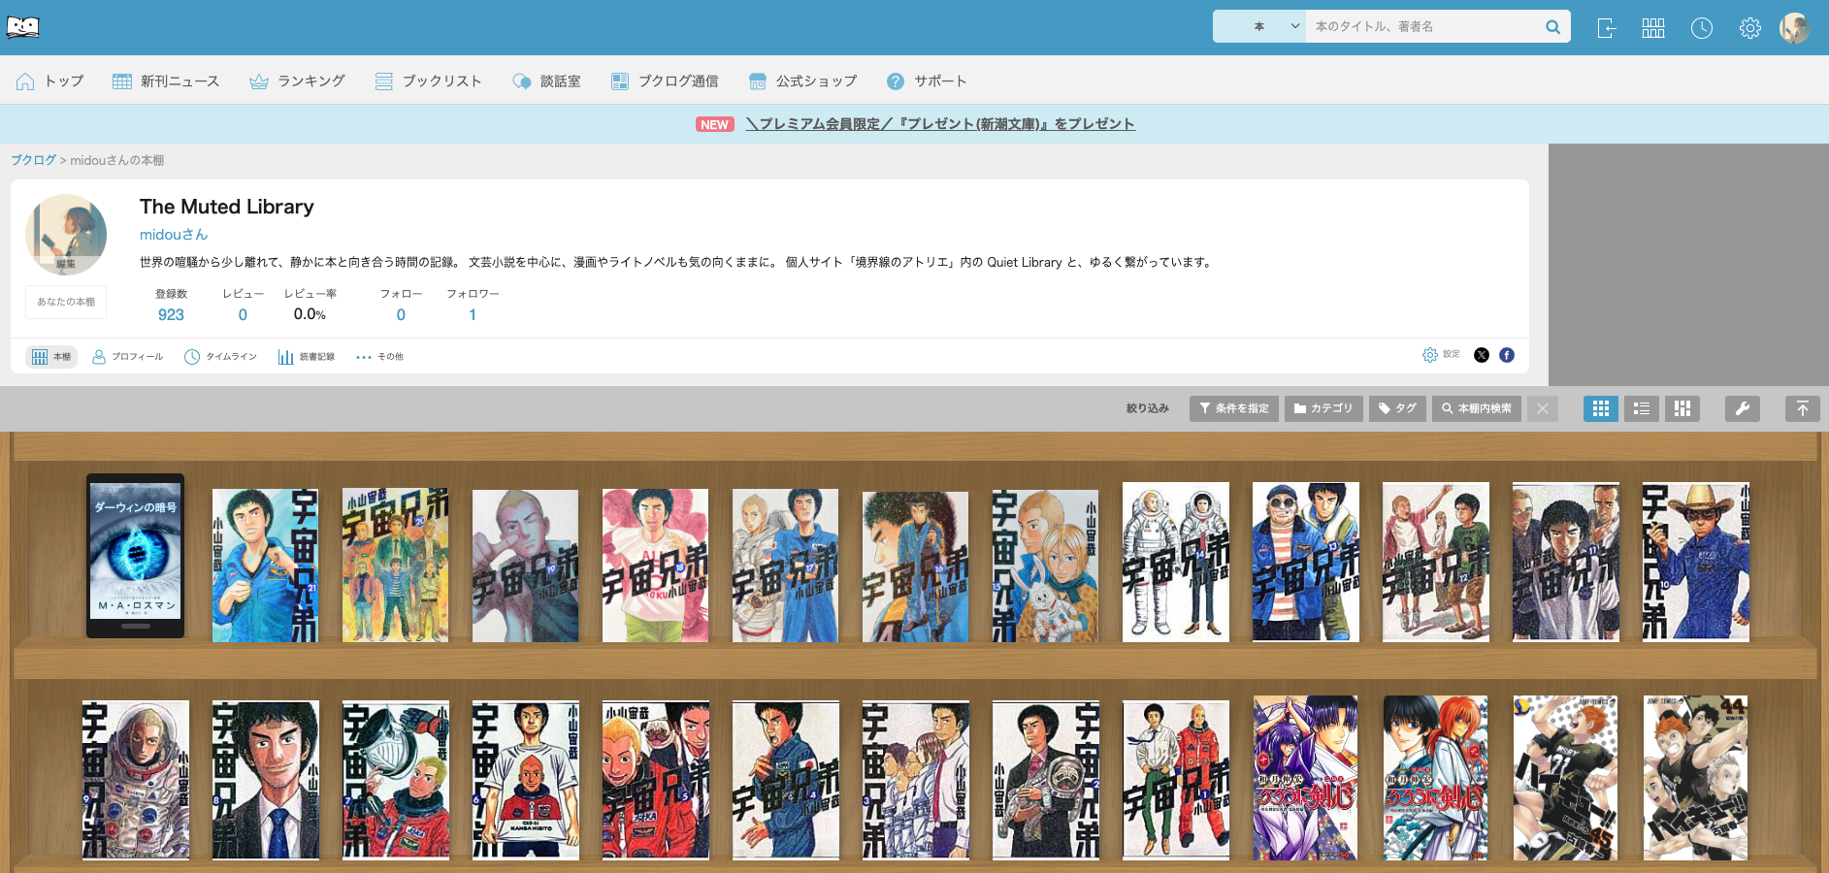Image resolution: width=1829 pixels, height=873 pixels.
Task: Click the フォロワー count 1
Action: (473, 314)
